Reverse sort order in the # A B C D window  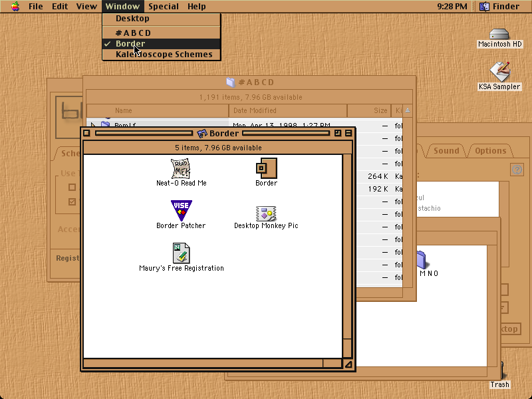(x=408, y=110)
